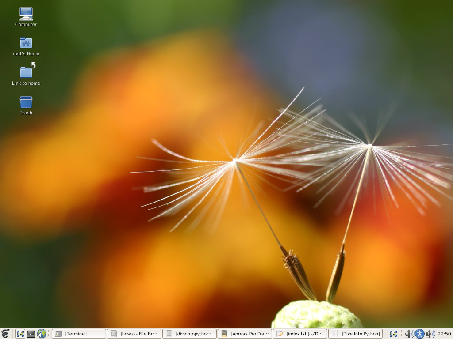Open the Dive Into Python taskbar window
The image size is (453, 339).
click(355, 334)
